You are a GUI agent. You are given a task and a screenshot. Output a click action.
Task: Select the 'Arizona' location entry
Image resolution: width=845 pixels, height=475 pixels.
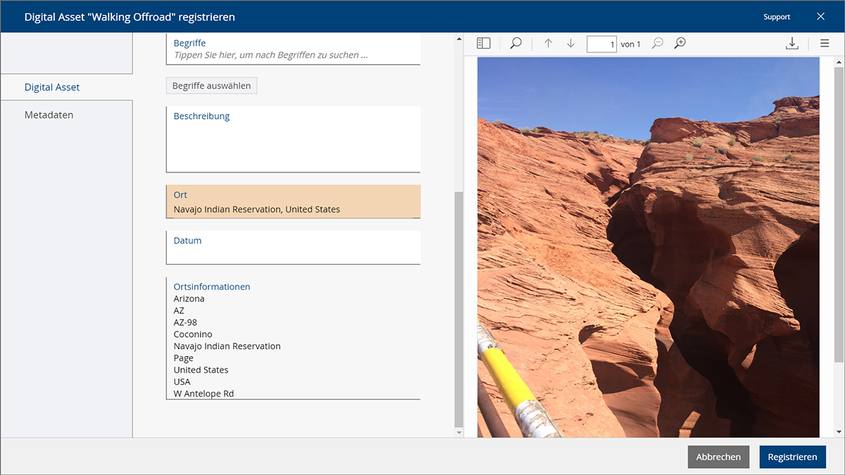pyautogui.click(x=189, y=298)
